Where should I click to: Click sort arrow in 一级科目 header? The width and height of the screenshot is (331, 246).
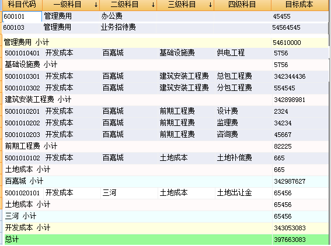click(96, 5)
